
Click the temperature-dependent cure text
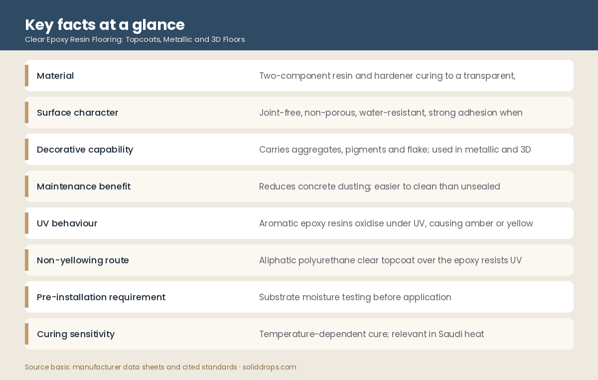tap(372, 334)
